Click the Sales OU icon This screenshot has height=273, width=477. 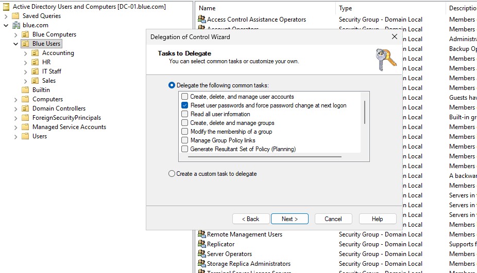pyautogui.click(x=36, y=81)
